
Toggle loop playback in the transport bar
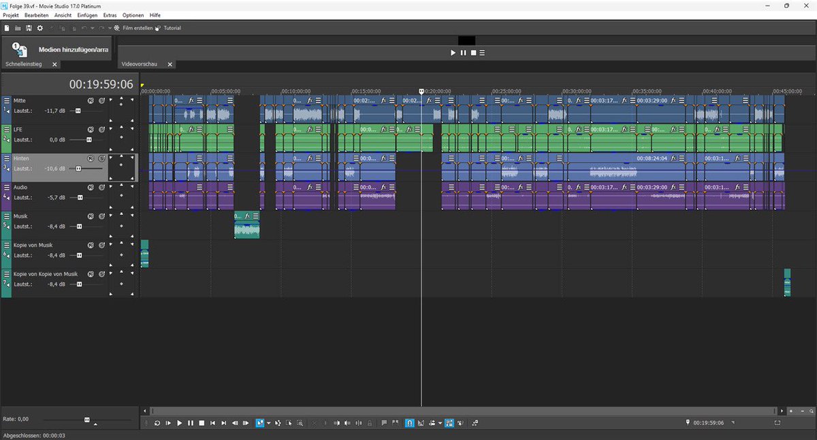pos(157,423)
